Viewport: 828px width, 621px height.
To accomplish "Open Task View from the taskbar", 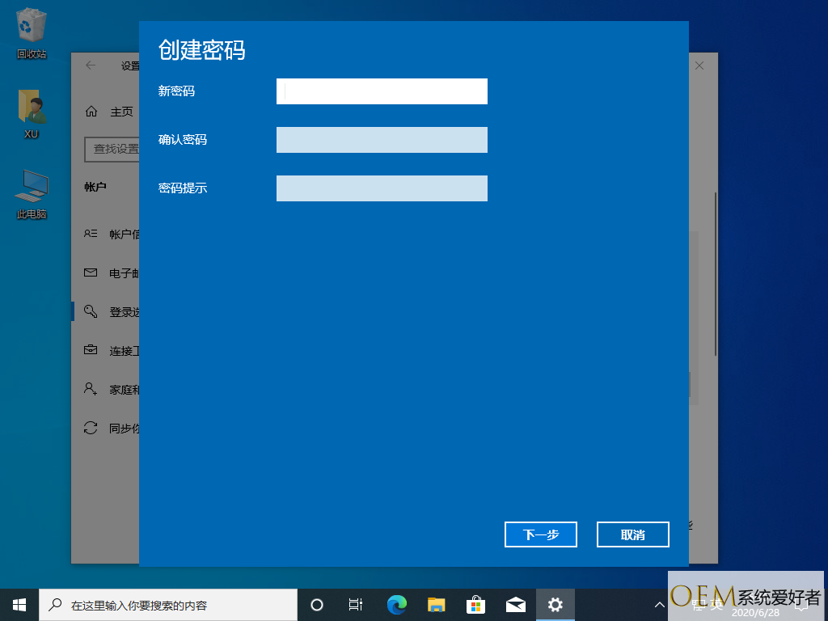I will (355, 604).
